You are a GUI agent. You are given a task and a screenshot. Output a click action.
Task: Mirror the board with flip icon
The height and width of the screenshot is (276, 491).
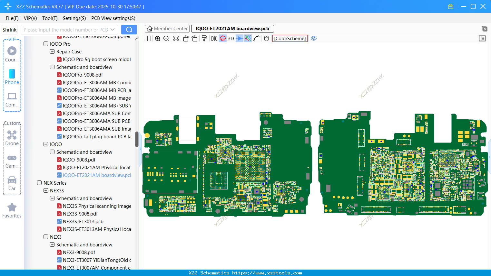(x=214, y=39)
